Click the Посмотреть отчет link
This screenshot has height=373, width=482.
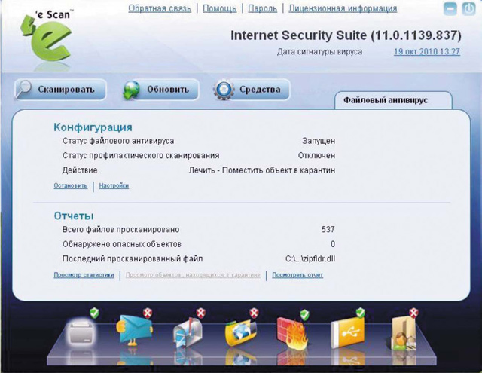point(297,275)
